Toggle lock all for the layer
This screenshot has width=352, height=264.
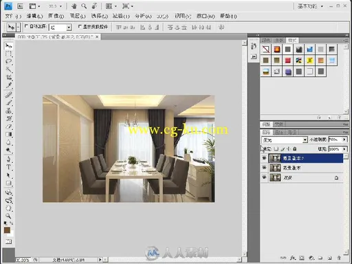[x=295, y=149]
